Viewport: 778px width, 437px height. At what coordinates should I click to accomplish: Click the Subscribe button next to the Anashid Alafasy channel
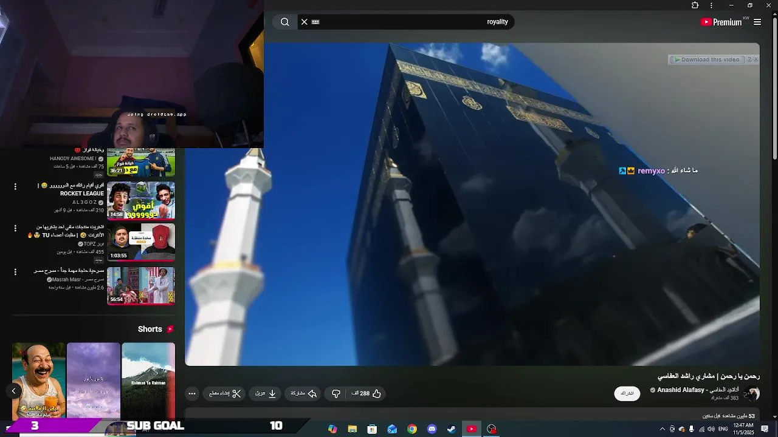[x=627, y=393]
